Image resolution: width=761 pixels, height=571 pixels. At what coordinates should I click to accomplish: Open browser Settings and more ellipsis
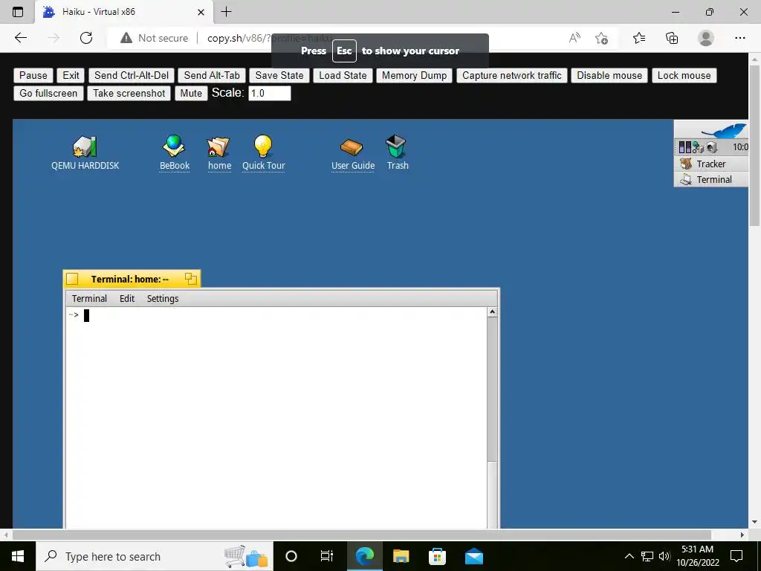tap(739, 38)
